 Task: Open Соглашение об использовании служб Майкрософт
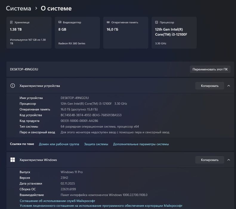point(57,201)
